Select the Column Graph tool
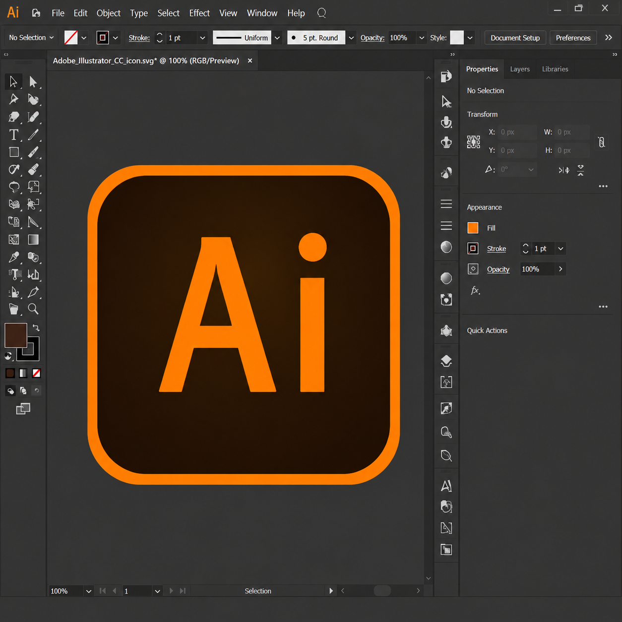 [x=33, y=274]
